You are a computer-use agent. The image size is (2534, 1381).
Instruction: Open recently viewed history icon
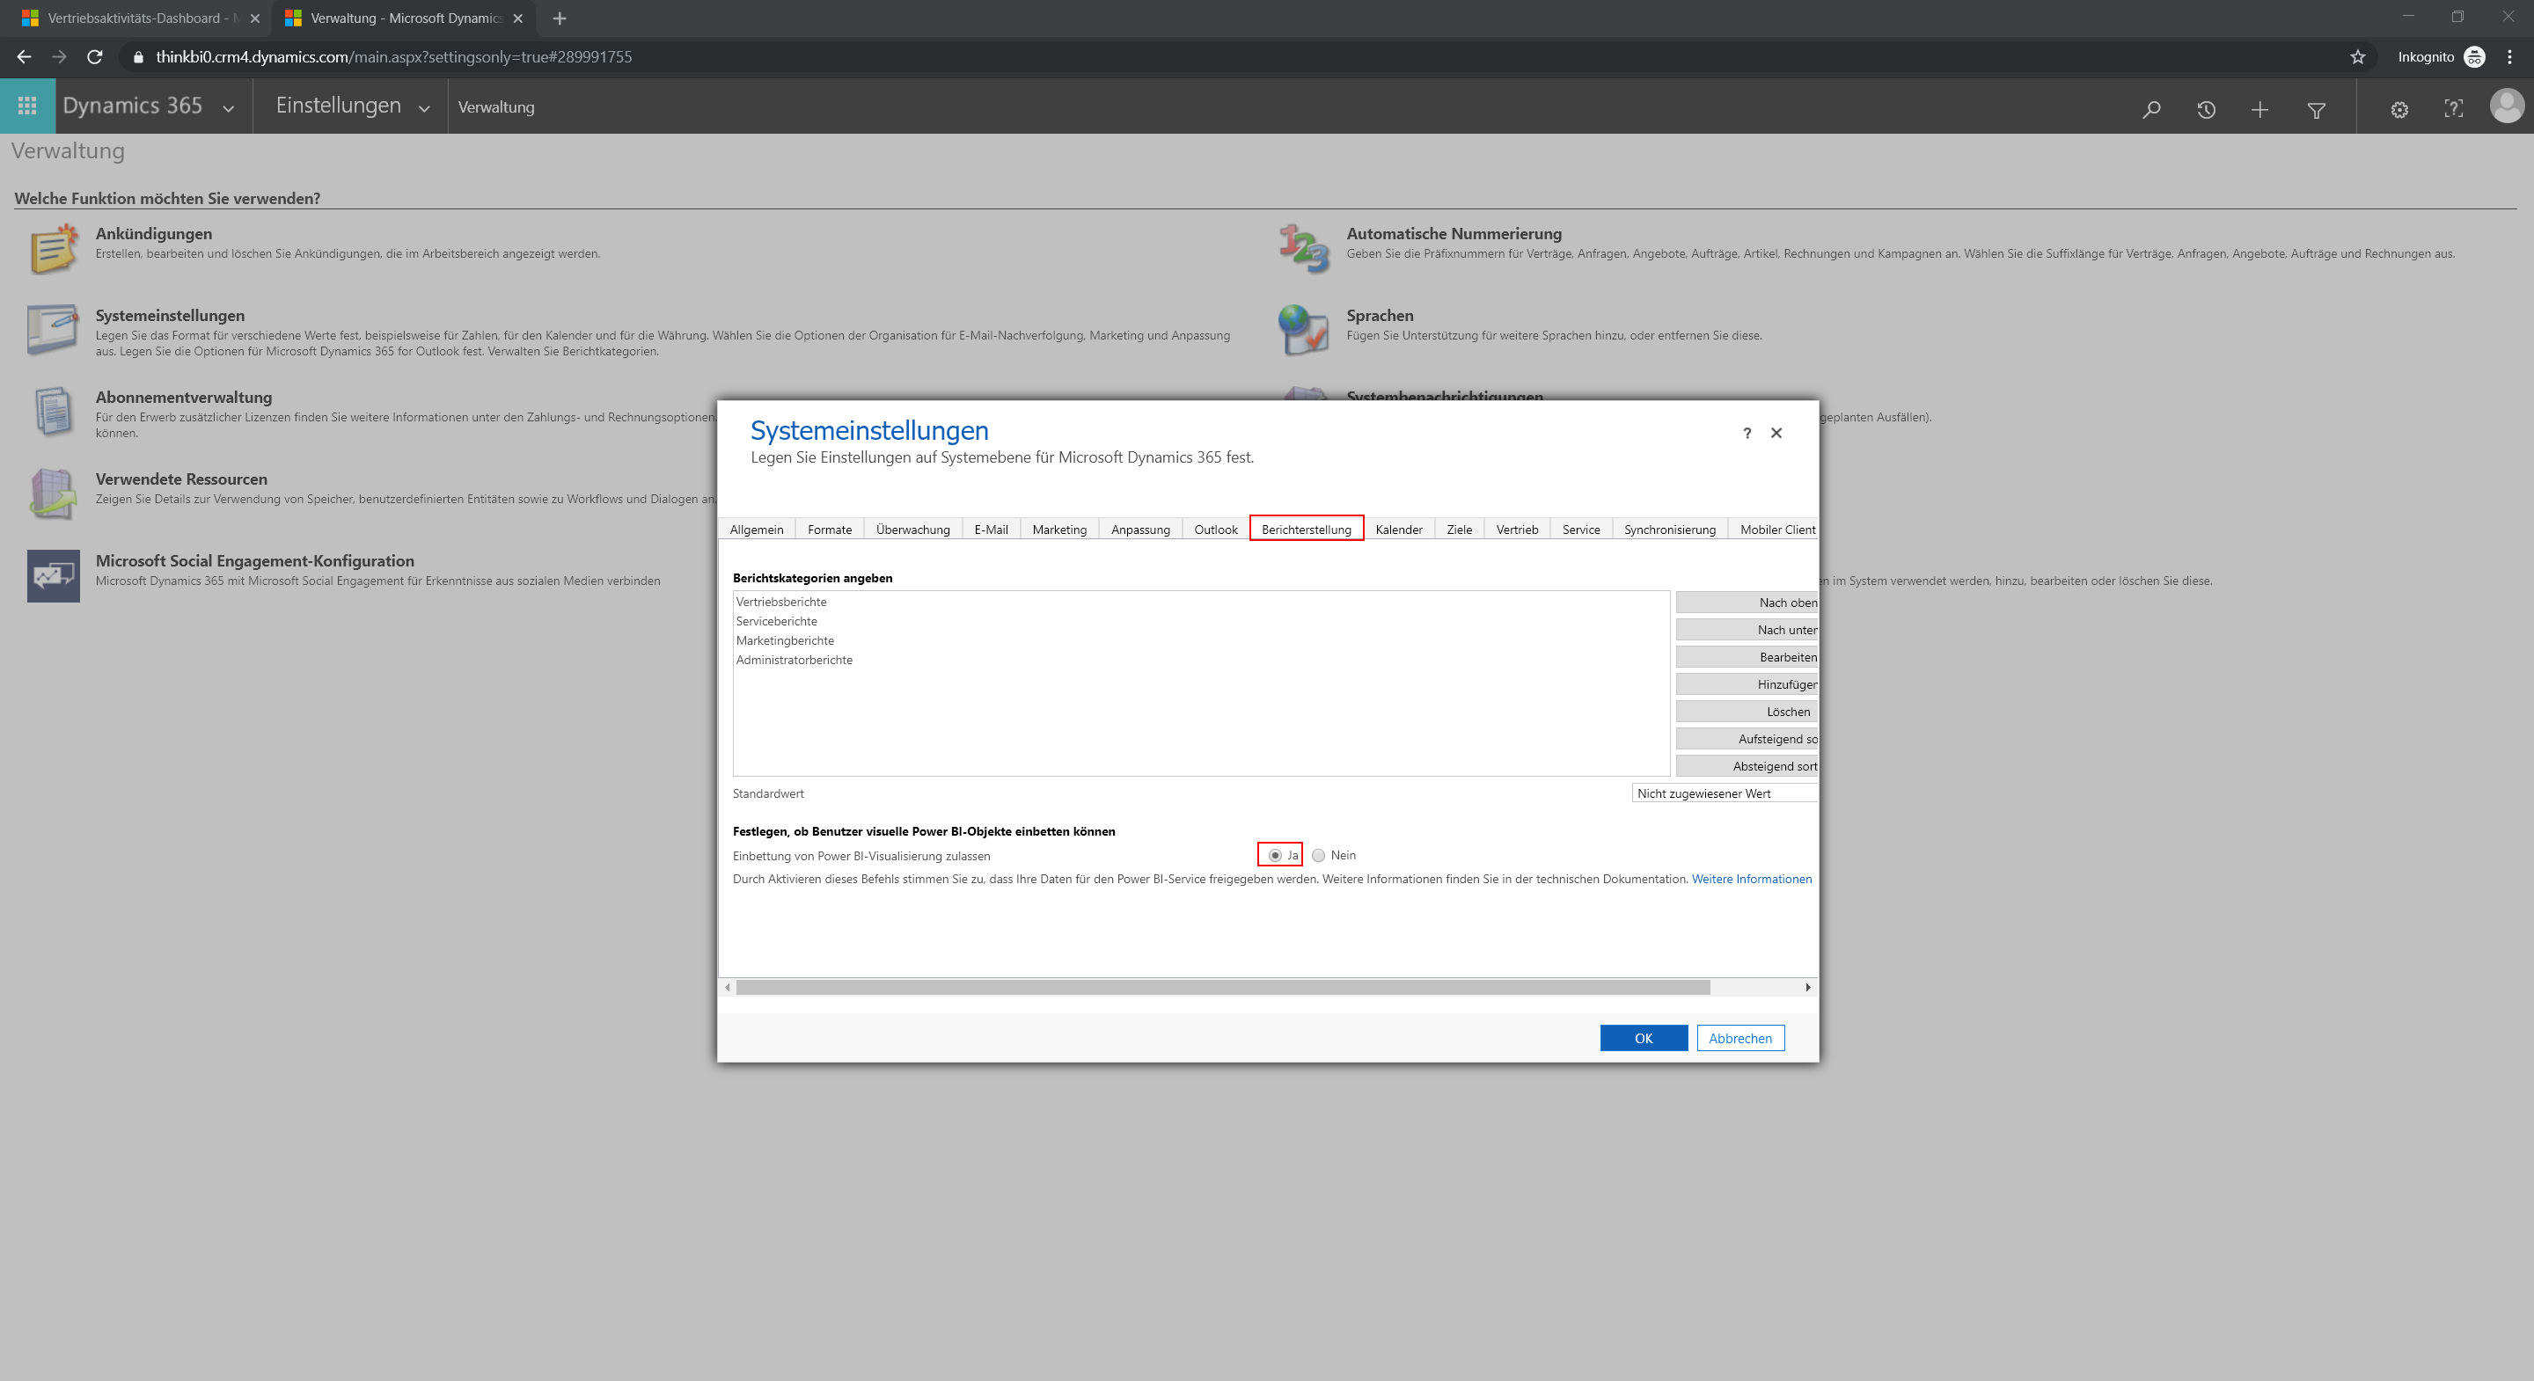tap(2207, 109)
